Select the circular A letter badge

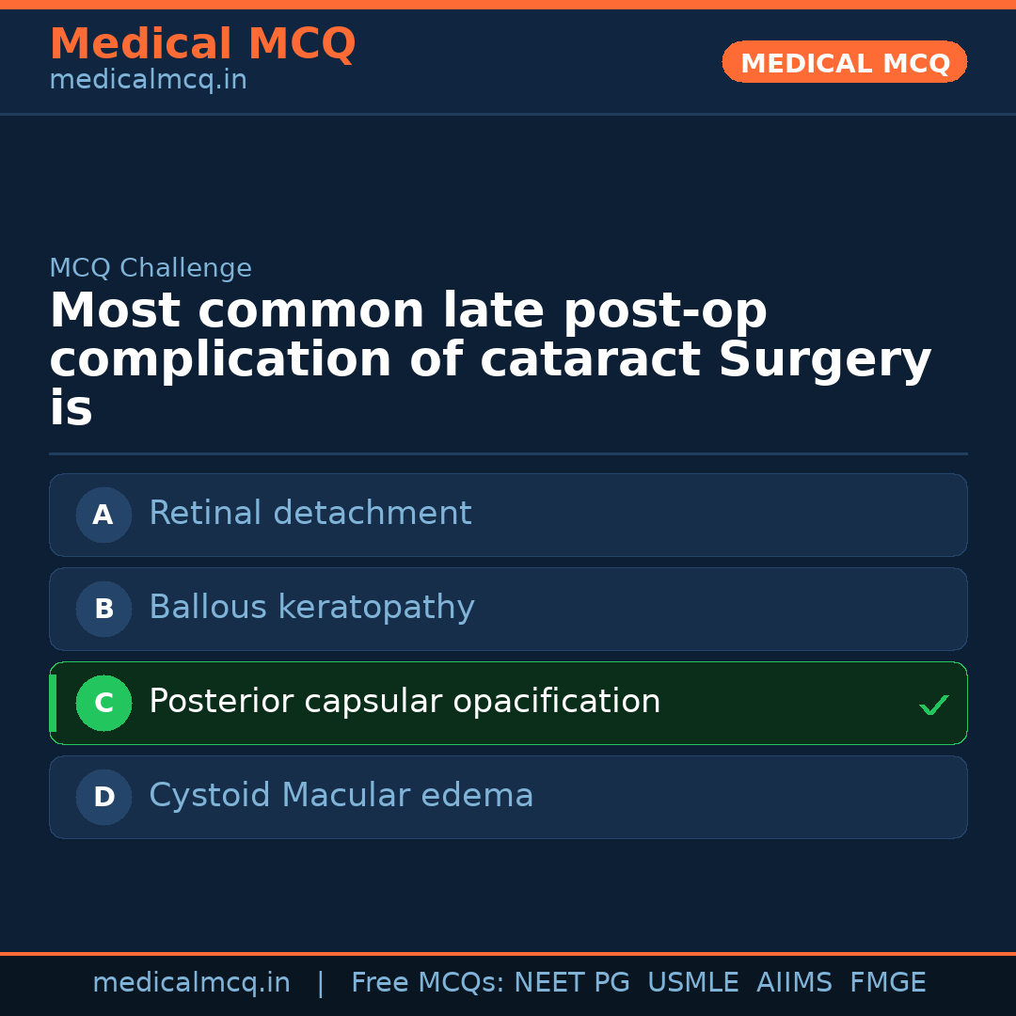[103, 515]
